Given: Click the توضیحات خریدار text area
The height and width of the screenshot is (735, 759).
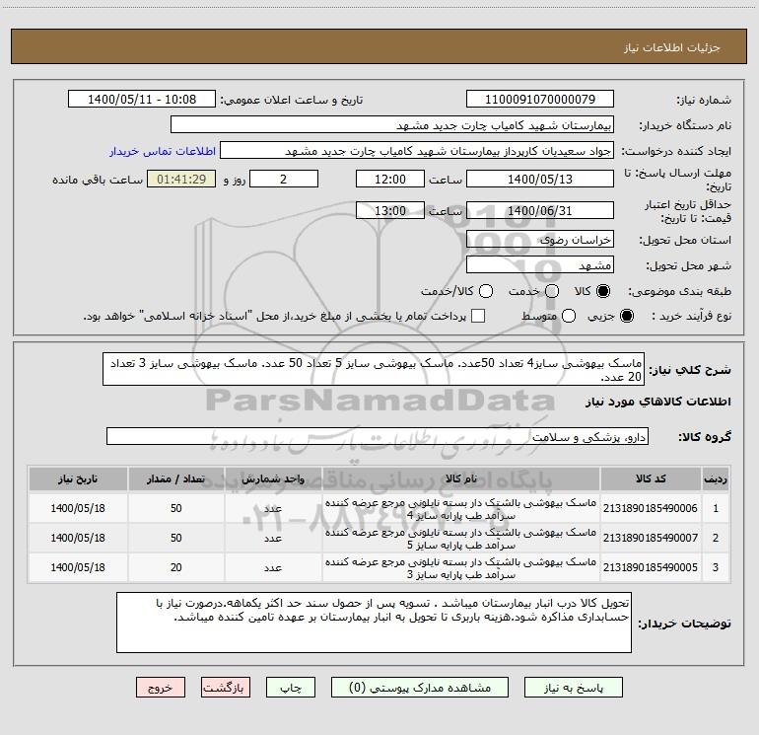Looking at the screenshot, I should (x=375, y=623).
